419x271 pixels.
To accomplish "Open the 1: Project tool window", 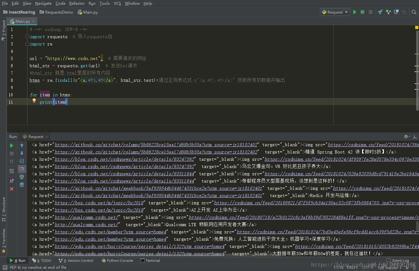I will click(3, 31).
